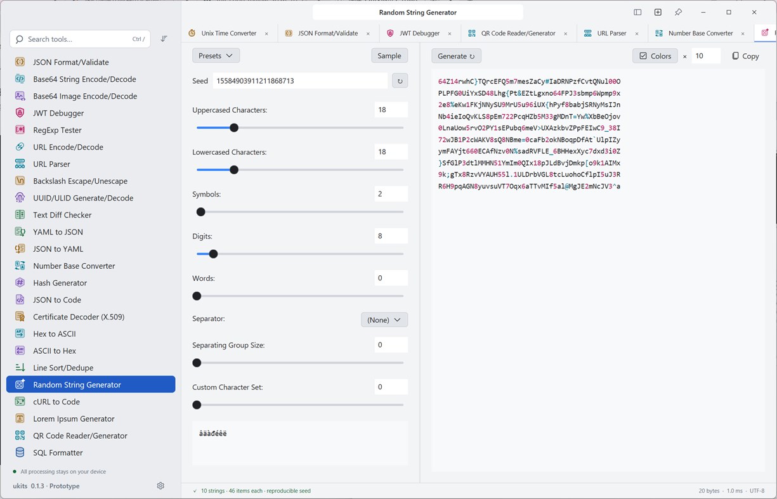
Task: Click the Lowercased Characters number field
Action: click(x=391, y=152)
